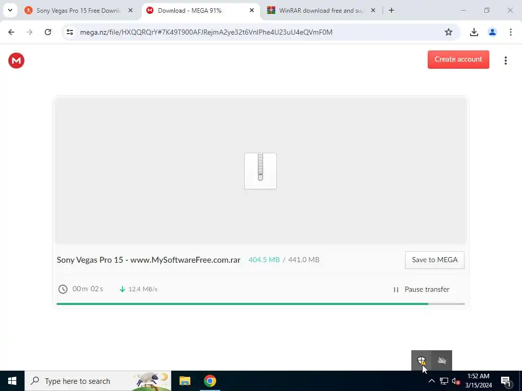The image size is (522, 391).
Task: Open the tab search dropdown
Action: coord(10,10)
